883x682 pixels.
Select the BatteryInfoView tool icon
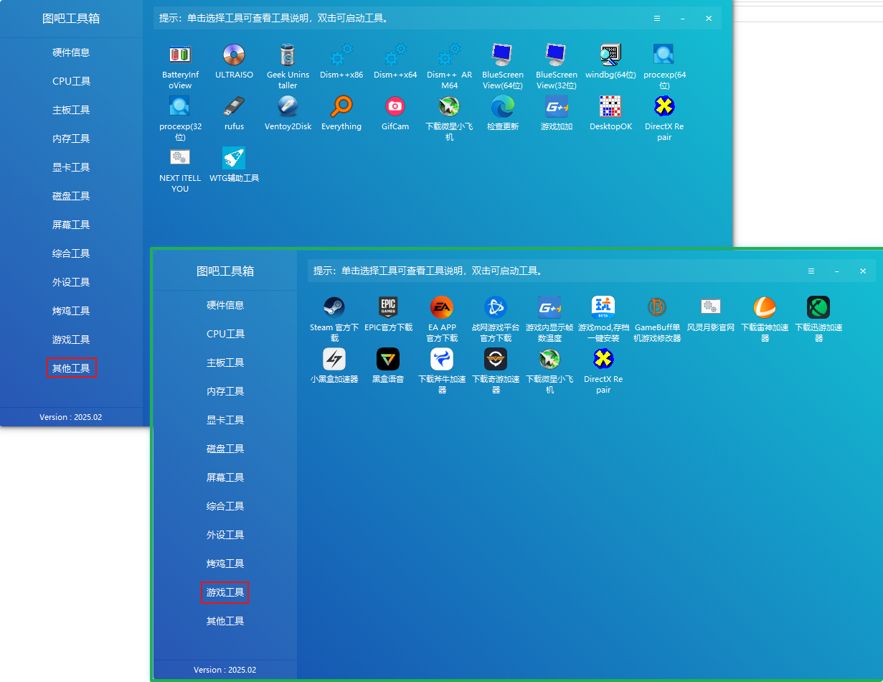point(180,55)
